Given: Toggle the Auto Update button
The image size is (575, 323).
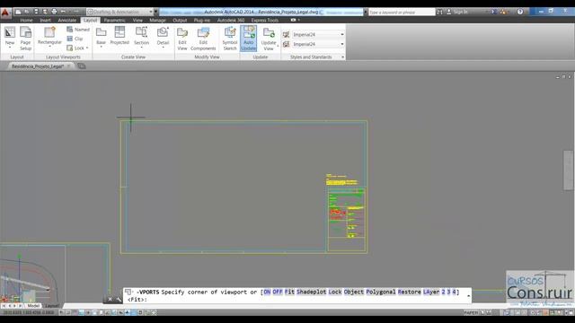Looking at the screenshot, I should 248,39.
